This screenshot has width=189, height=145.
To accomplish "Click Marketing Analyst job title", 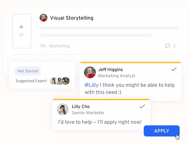I will [x=116, y=76].
